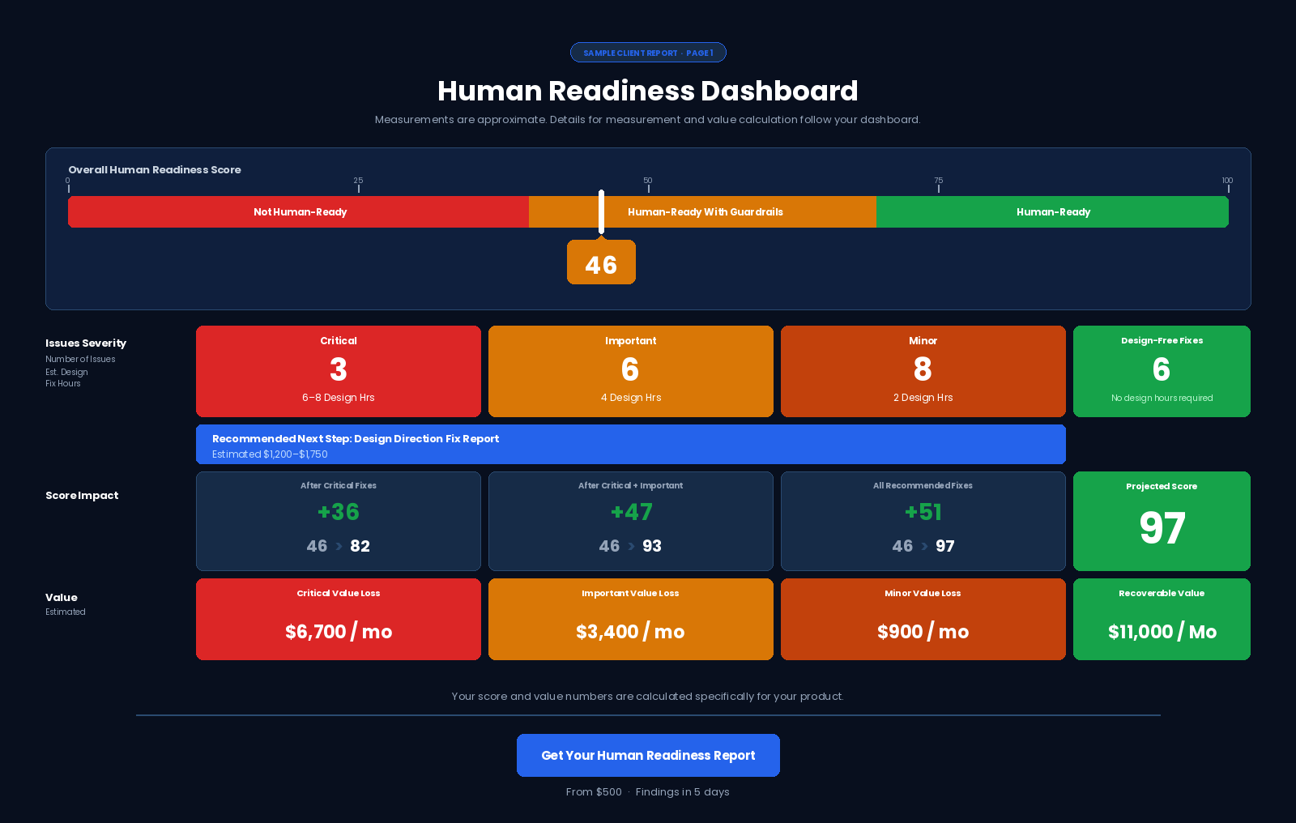Click the '46 > 93' score change

click(631, 546)
